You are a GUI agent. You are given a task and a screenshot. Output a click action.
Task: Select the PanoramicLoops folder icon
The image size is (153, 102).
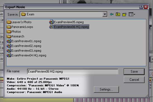tap(9, 27)
